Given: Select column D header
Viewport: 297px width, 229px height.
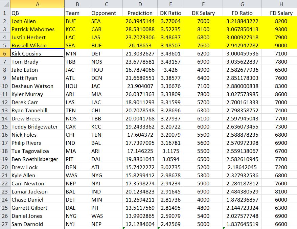Looking at the screenshot, I should point(140,4).
